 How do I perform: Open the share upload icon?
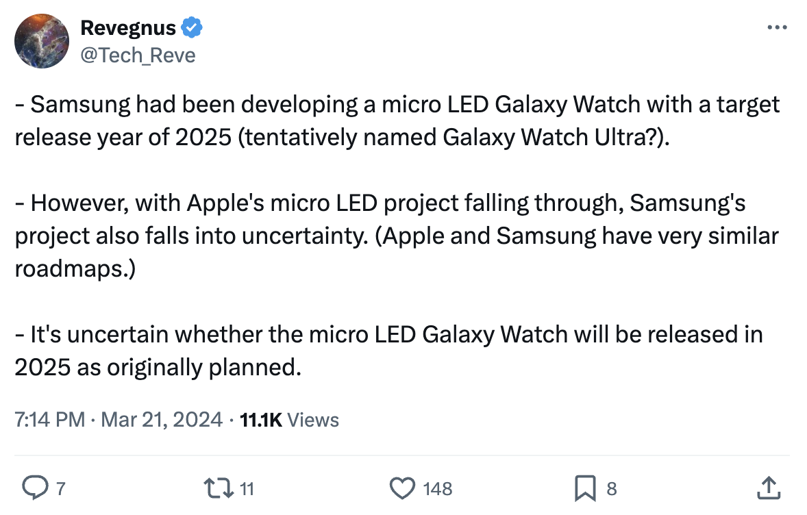tap(769, 488)
